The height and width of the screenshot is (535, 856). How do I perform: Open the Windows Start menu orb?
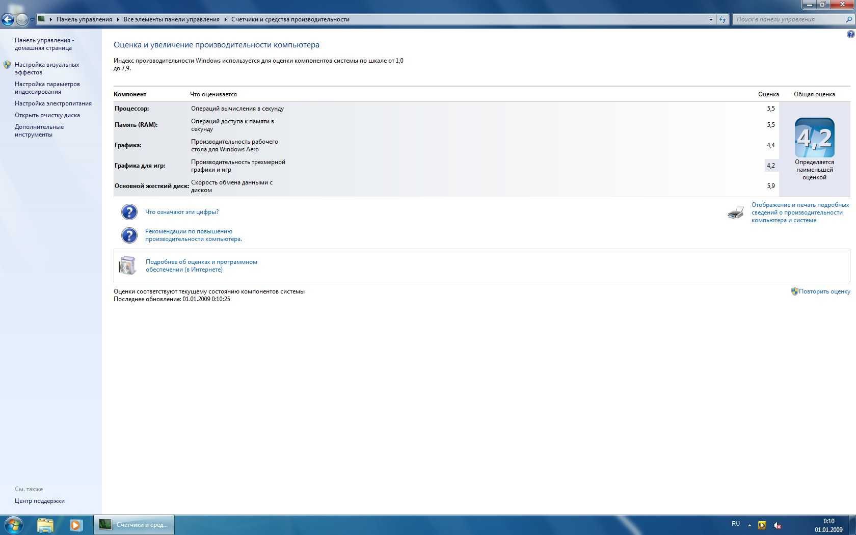pos(14,525)
